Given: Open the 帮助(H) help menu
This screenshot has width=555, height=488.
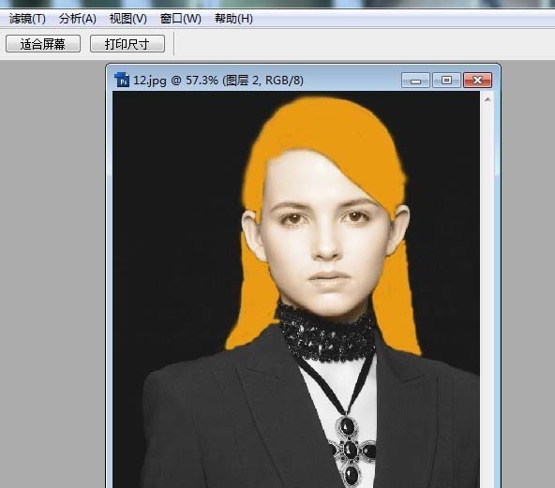Looking at the screenshot, I should point(233,19).
